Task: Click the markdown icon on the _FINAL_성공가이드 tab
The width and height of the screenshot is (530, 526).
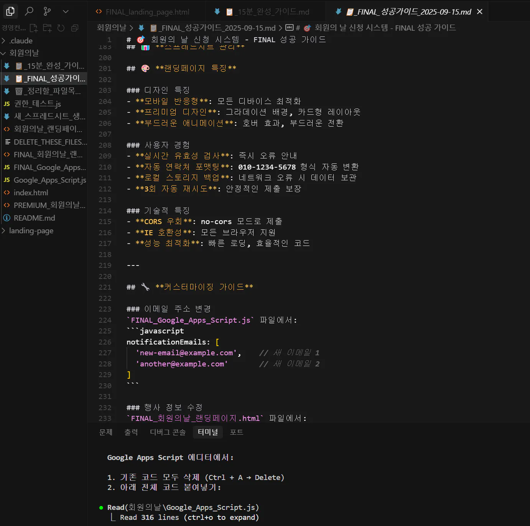Action: [x=338, y=12]
